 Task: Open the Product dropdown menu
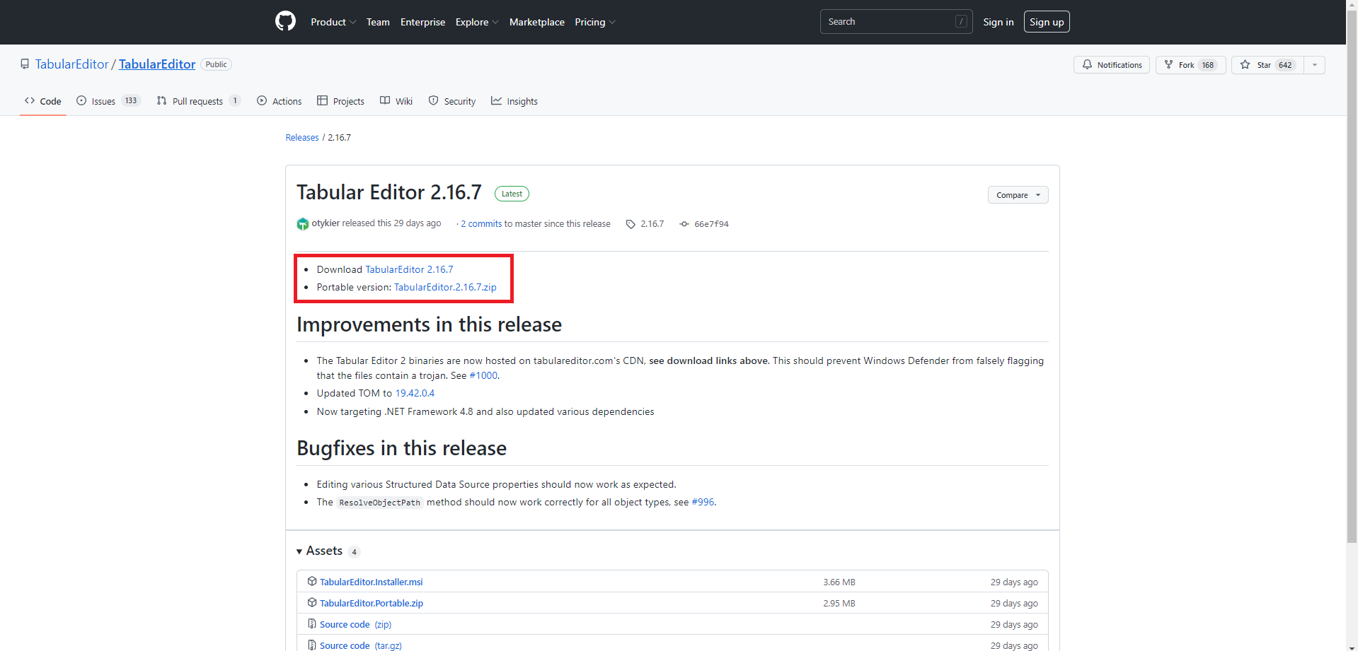click(333, 22)
